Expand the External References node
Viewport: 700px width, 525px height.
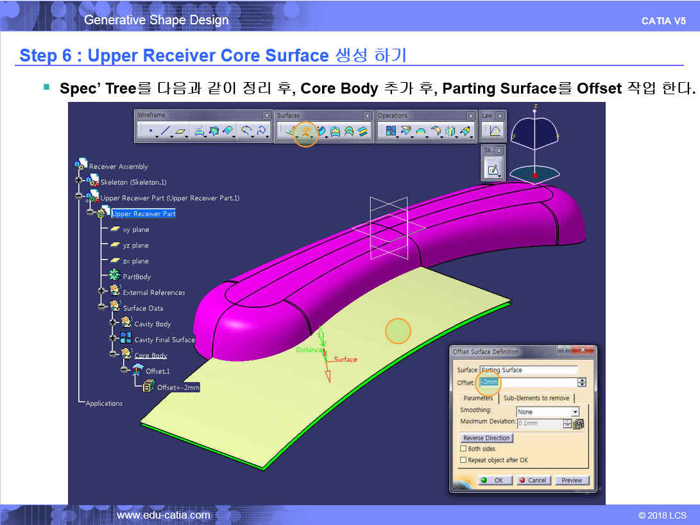tap(102, 292)
